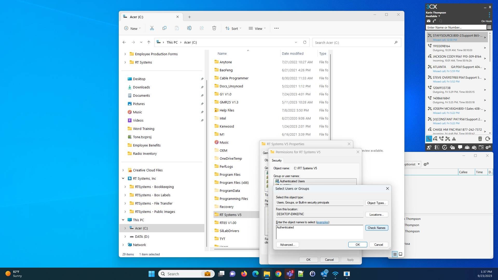Open 3CX settings gears icon

click(x=488, y=147)
